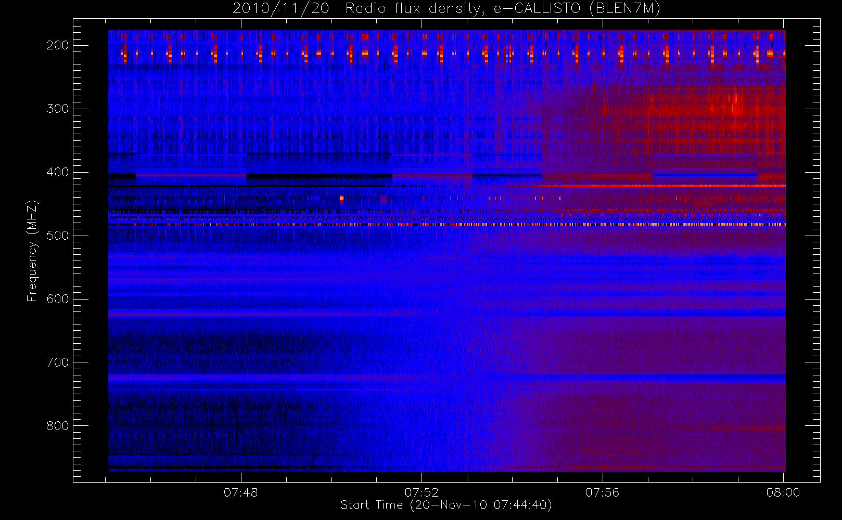Click the 400 frequency tick label
842x520 pixels.
click(x=58, y=172)
